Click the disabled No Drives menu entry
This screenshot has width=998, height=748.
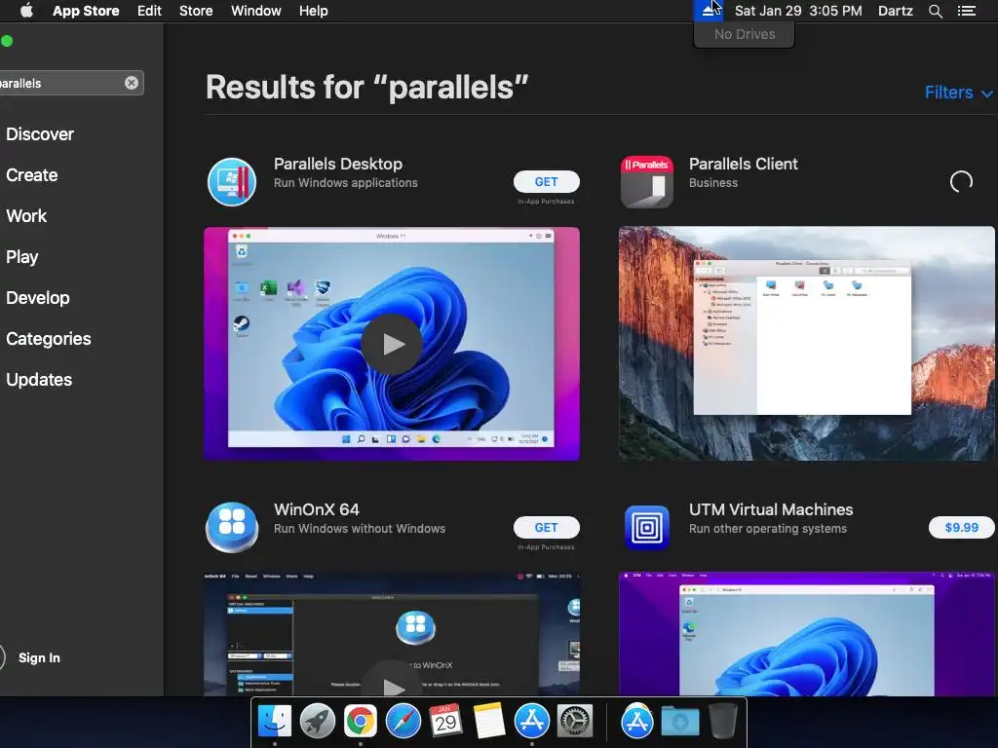point(744,34)
